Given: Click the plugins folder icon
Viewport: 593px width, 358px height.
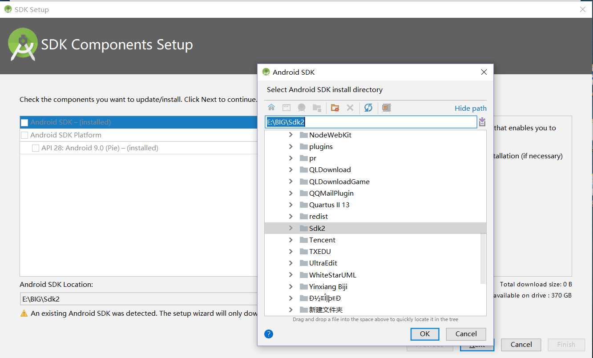Looking at the screenshot, I should tap(304, 146).
